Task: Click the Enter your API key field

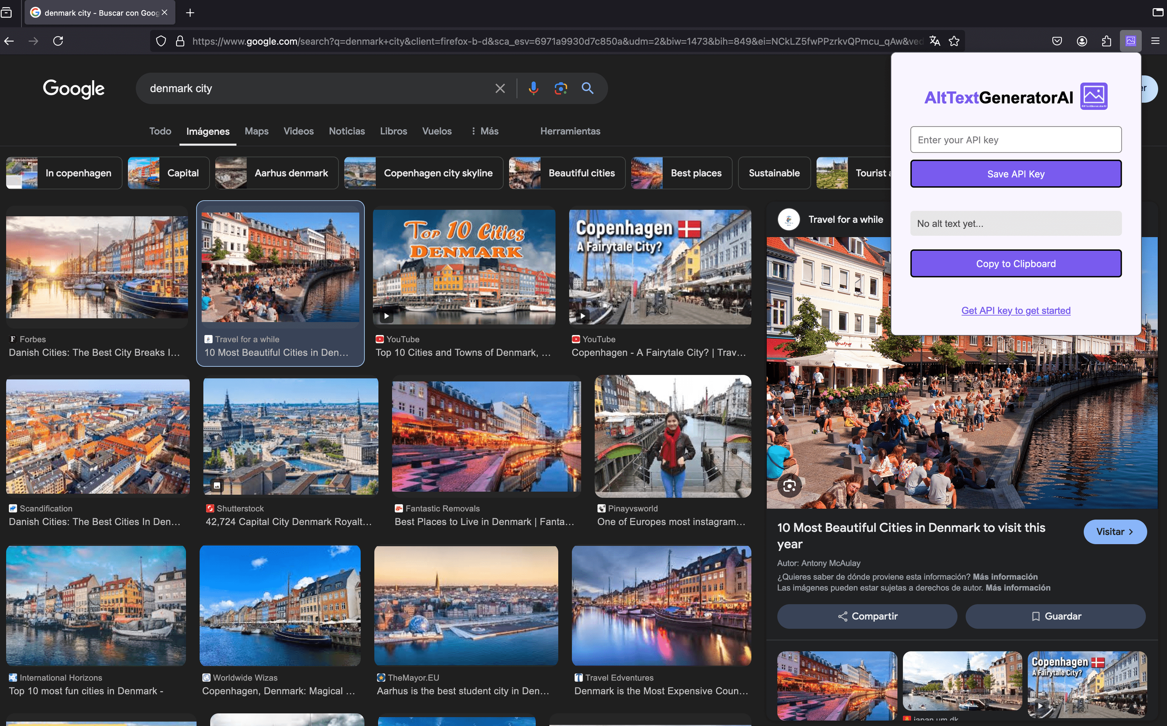Action: [x=1016, y=140]
